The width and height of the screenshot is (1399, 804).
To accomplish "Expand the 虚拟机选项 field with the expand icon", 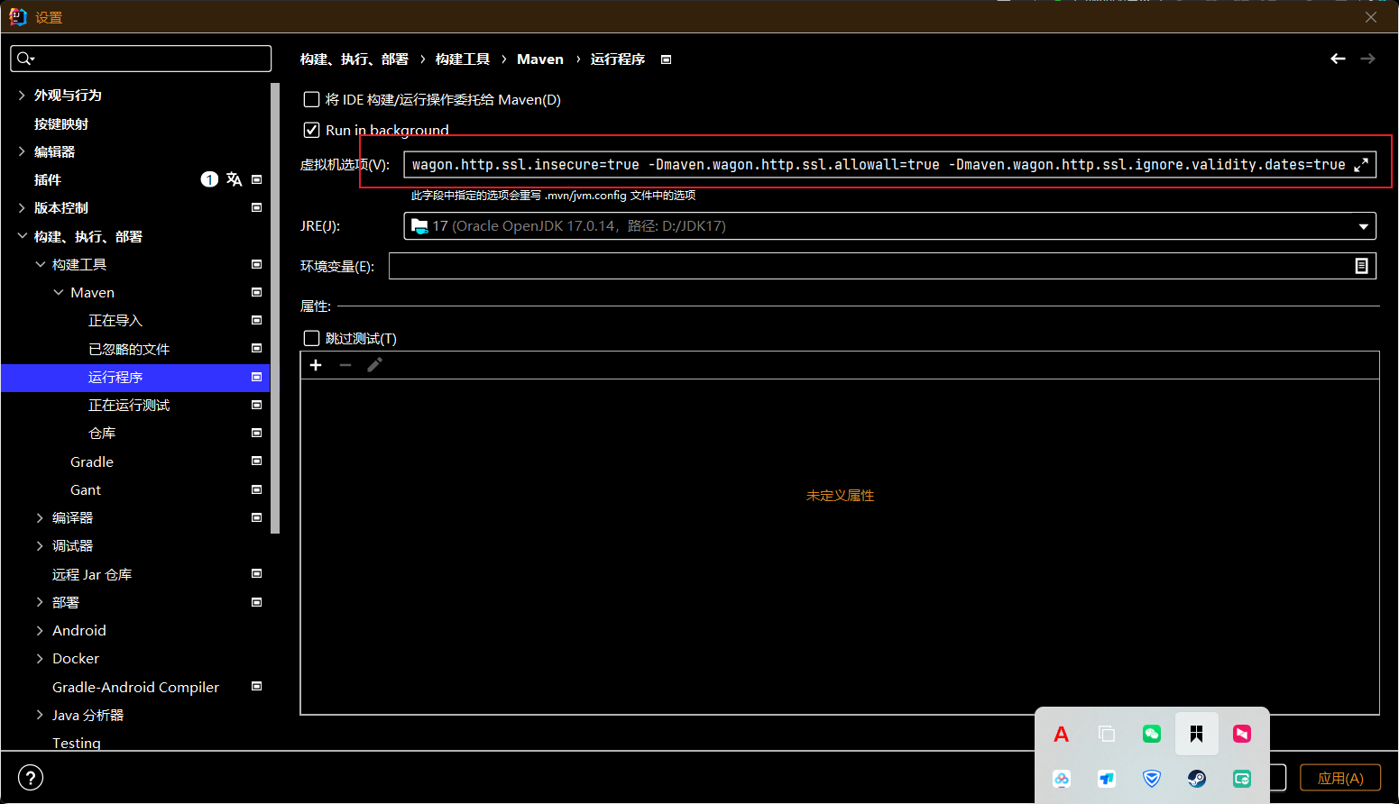I will (1362, 164).
